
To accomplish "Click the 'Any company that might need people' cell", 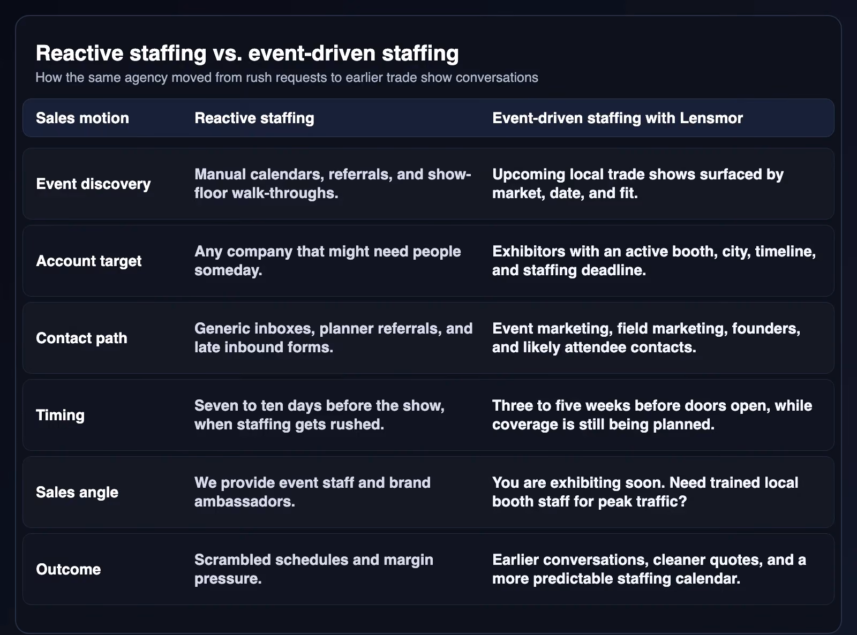I will coord(328,261).
